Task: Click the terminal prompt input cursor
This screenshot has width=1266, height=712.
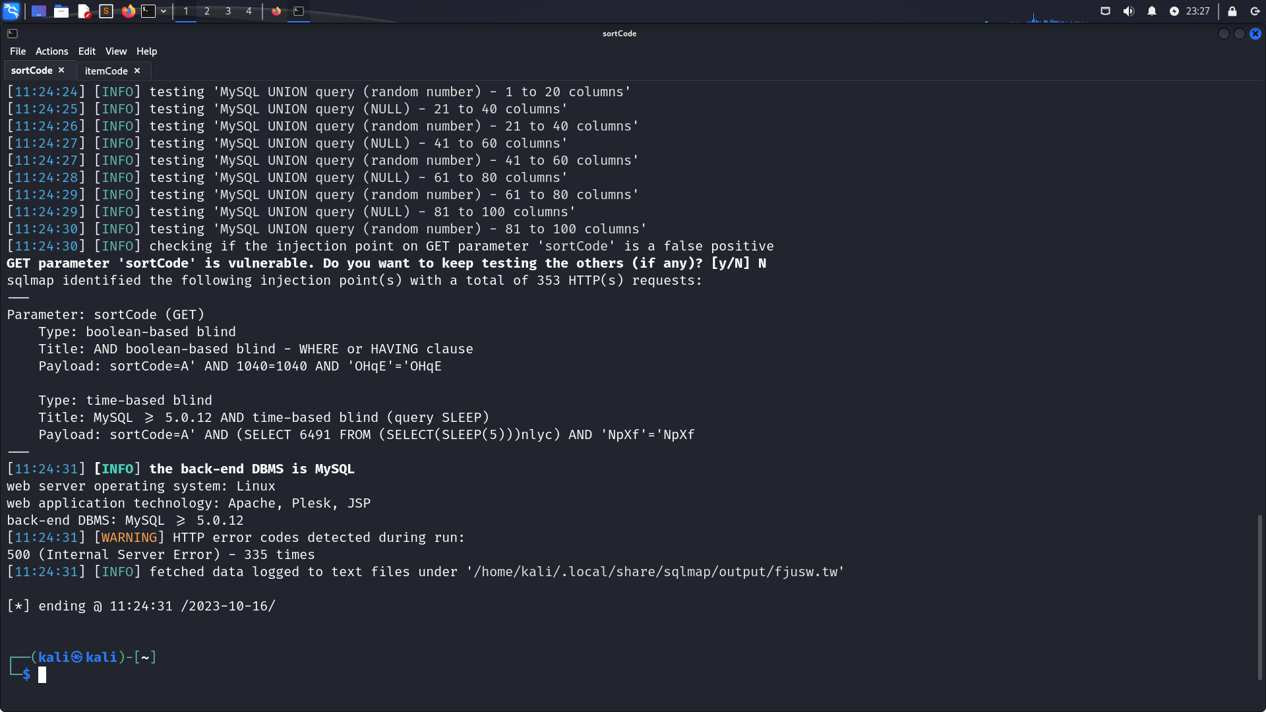Action: tap(42, 674)
